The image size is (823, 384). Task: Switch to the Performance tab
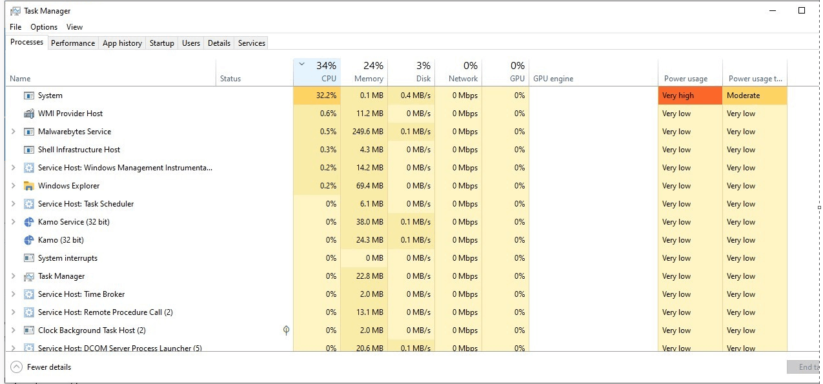tap(73, 43)
